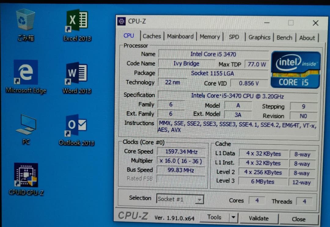Show the SPD tab
Viewport: 330px width, 227px height.
coord(234,37)
